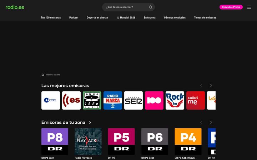Open the Emisoras de tu zona heading link
This screenshot has height=160, width=257.
point(63,122)
